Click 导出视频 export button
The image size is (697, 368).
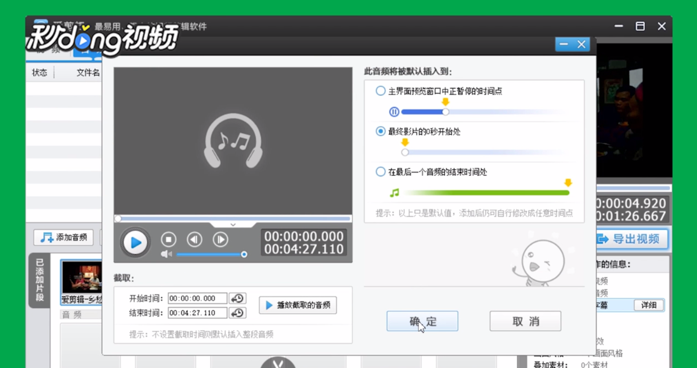point(631,239)
